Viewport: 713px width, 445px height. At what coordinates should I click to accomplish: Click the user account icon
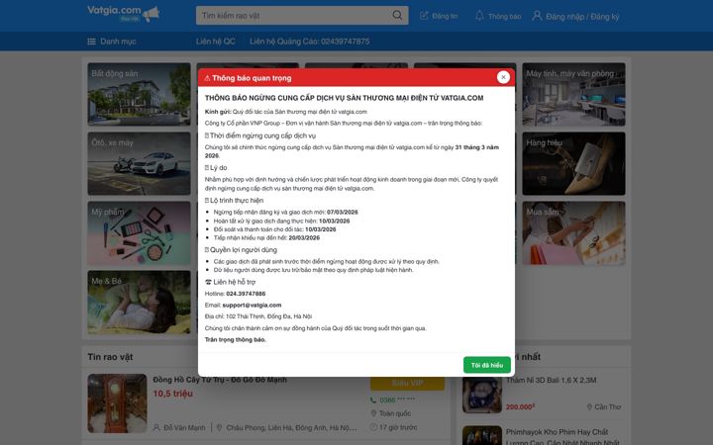pyautogui.click(x=537, y=16)
